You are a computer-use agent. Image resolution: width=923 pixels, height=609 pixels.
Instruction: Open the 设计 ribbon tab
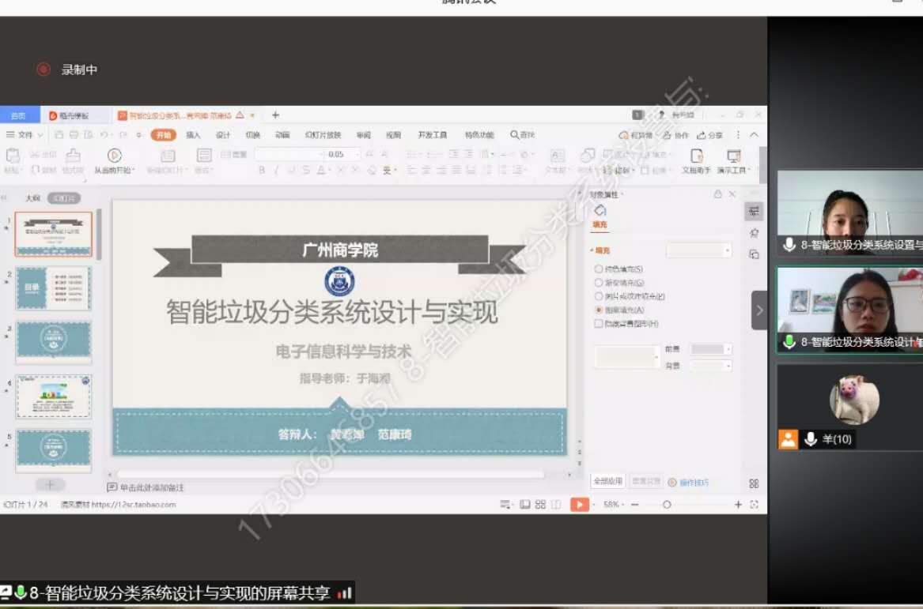pos(223,135)
